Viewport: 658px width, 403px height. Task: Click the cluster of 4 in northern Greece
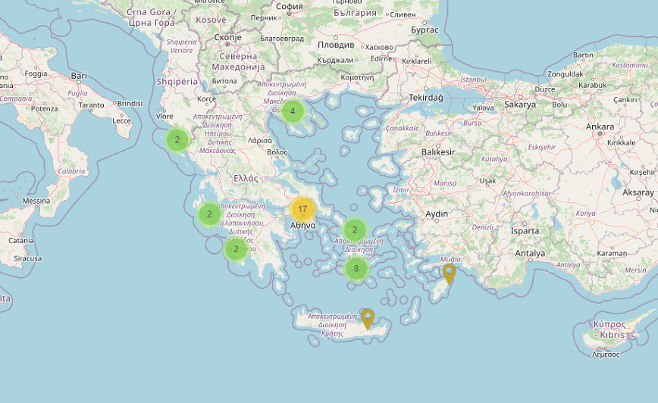pos(293,111)
